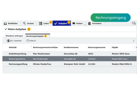Image resolution: width=139 pixels, height=94 pixels.
Task: Click Muster-WEG Haus in row 4923
Action: (121, 54)
